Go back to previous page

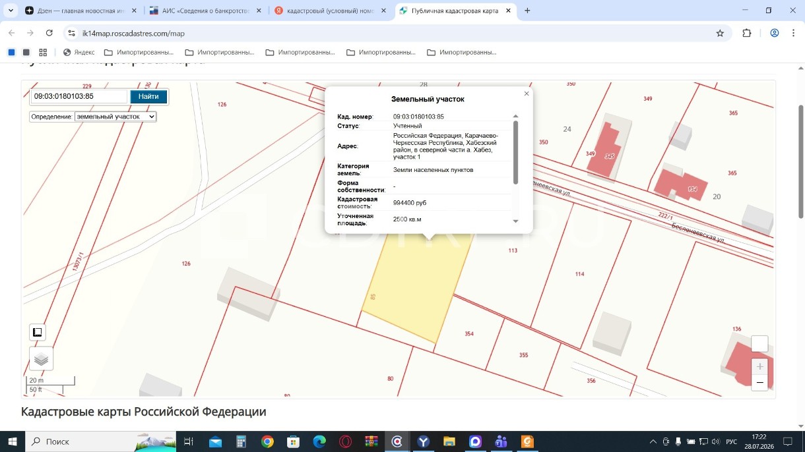click(12, 33)
